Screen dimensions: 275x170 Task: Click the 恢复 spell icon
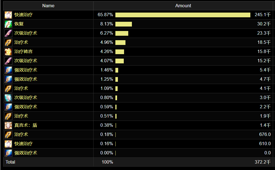coord(8,24)
